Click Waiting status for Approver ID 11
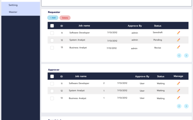 point(161,83)
